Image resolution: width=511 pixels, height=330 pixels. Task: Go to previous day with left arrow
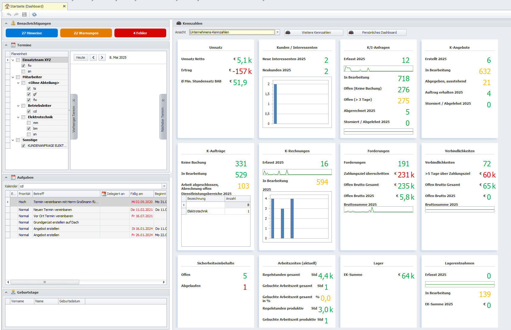93,57
